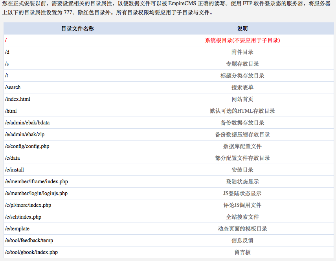Select the '/e/template' path cell
This screenshot has width=336, height=261.
point(77,228)
